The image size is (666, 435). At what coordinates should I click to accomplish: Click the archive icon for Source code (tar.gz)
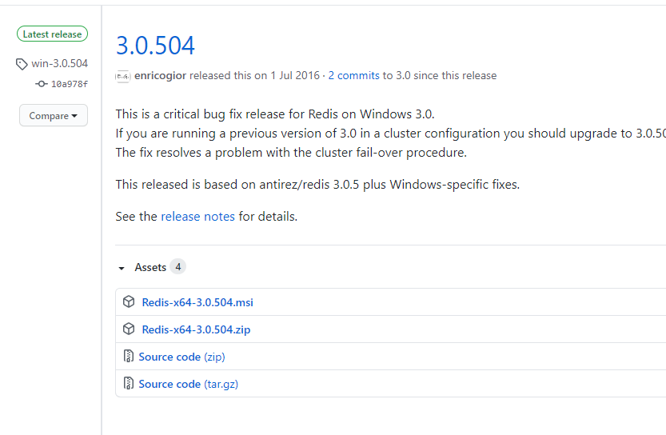point(128,383)
